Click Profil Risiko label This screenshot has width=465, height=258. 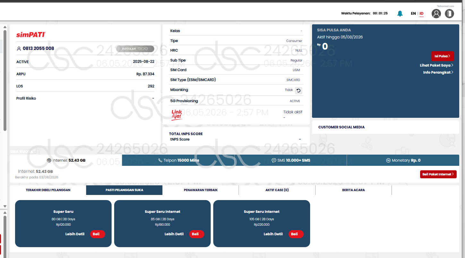click(x=26, y=98)
